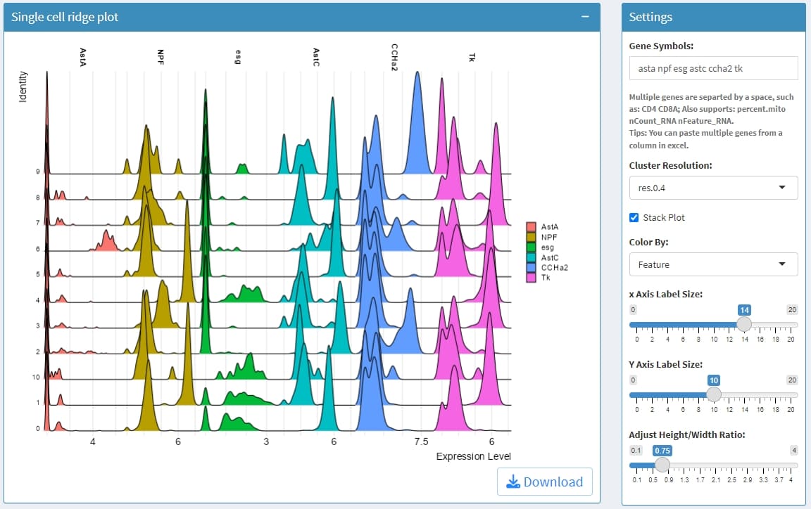
Task: Click the Settings panel header
Action: (713, 17)
